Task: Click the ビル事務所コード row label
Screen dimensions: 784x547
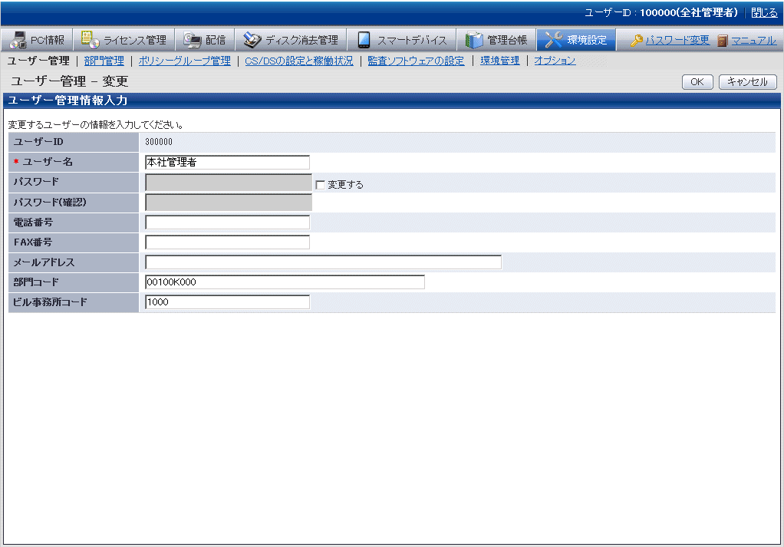Action: 50,302
